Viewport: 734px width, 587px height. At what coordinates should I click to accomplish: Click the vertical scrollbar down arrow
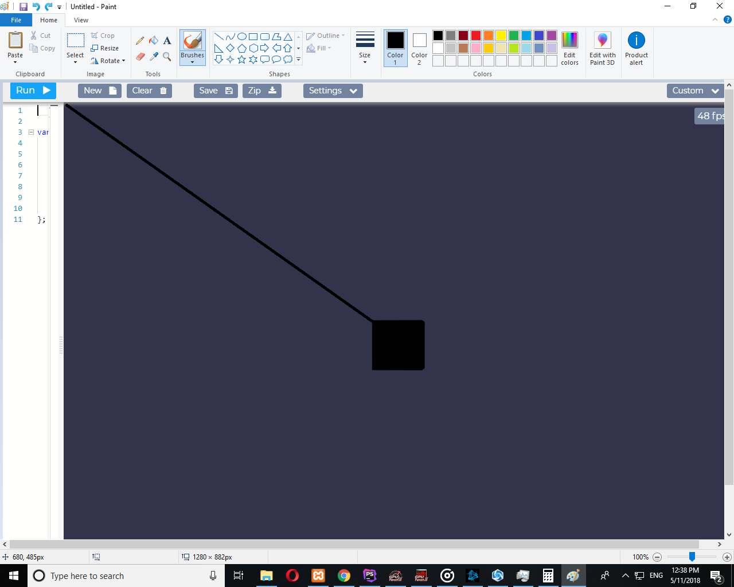click(729, 535)
